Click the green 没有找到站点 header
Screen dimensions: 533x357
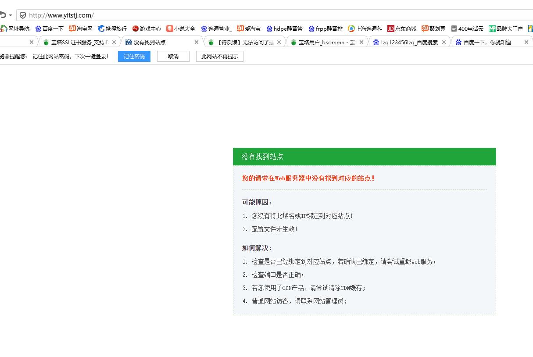365,157
